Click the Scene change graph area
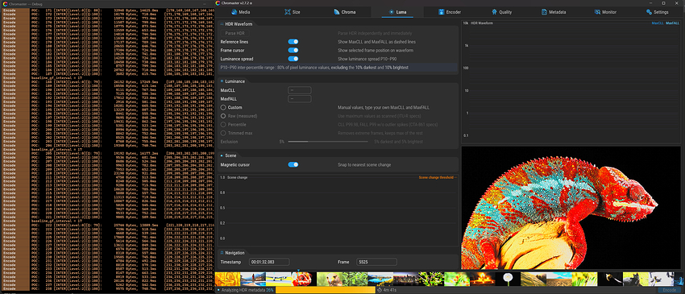This screenshot has width=685, height=294. click(338, 209)
